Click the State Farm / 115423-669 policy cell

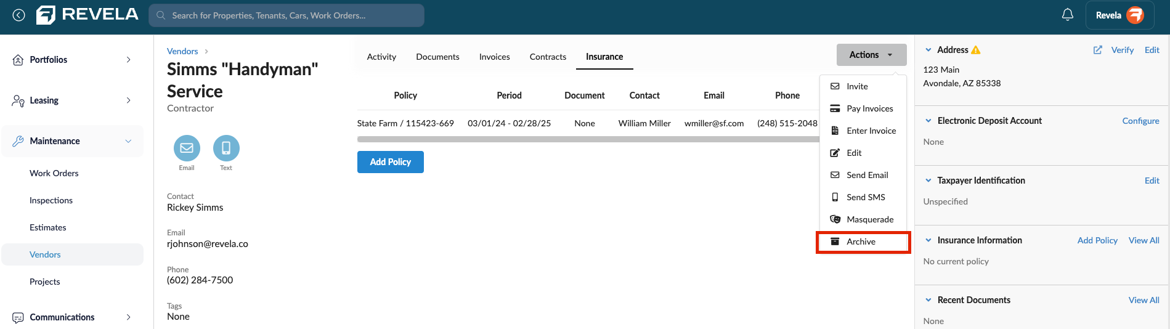pos(405,123)
